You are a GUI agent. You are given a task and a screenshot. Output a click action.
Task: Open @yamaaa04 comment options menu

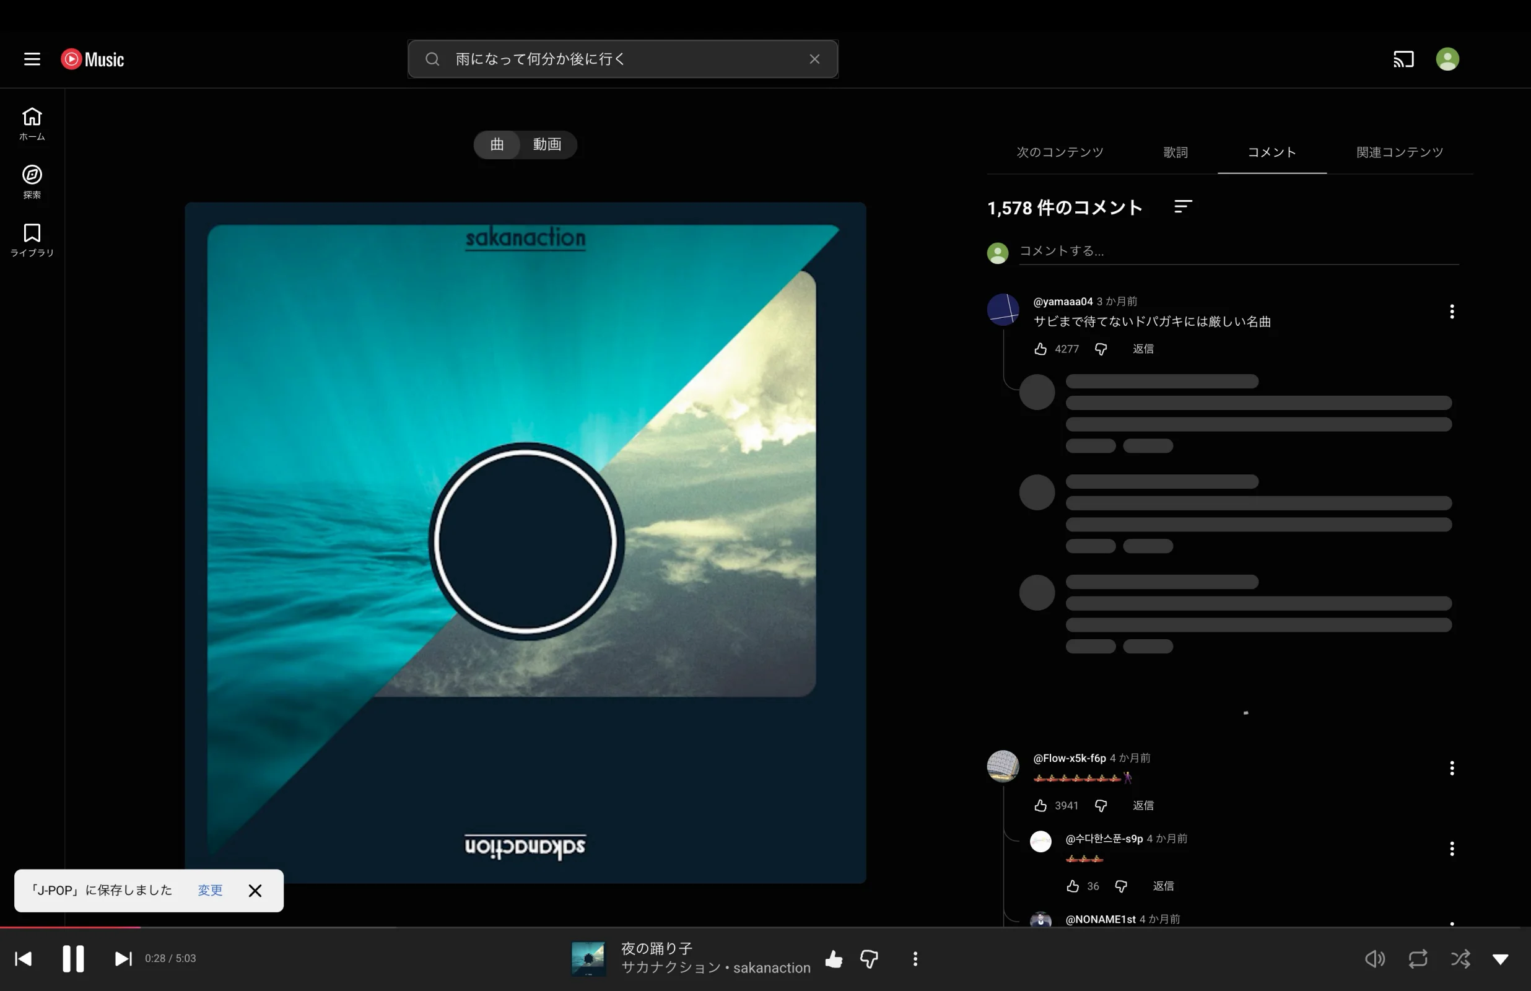tap(1452, 312)
